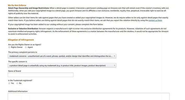Click the arrow icon on specific concern dropdown
185x100 pixels.
pyautogui.click(x=114, y=65)
